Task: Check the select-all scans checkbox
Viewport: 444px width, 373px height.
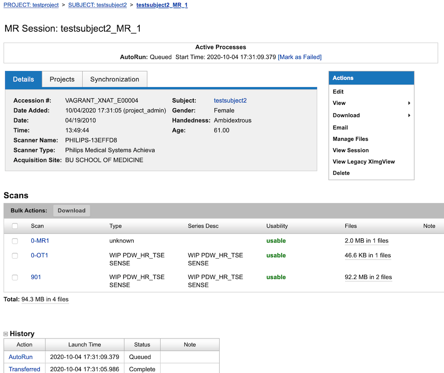Action: pos(15,226)
